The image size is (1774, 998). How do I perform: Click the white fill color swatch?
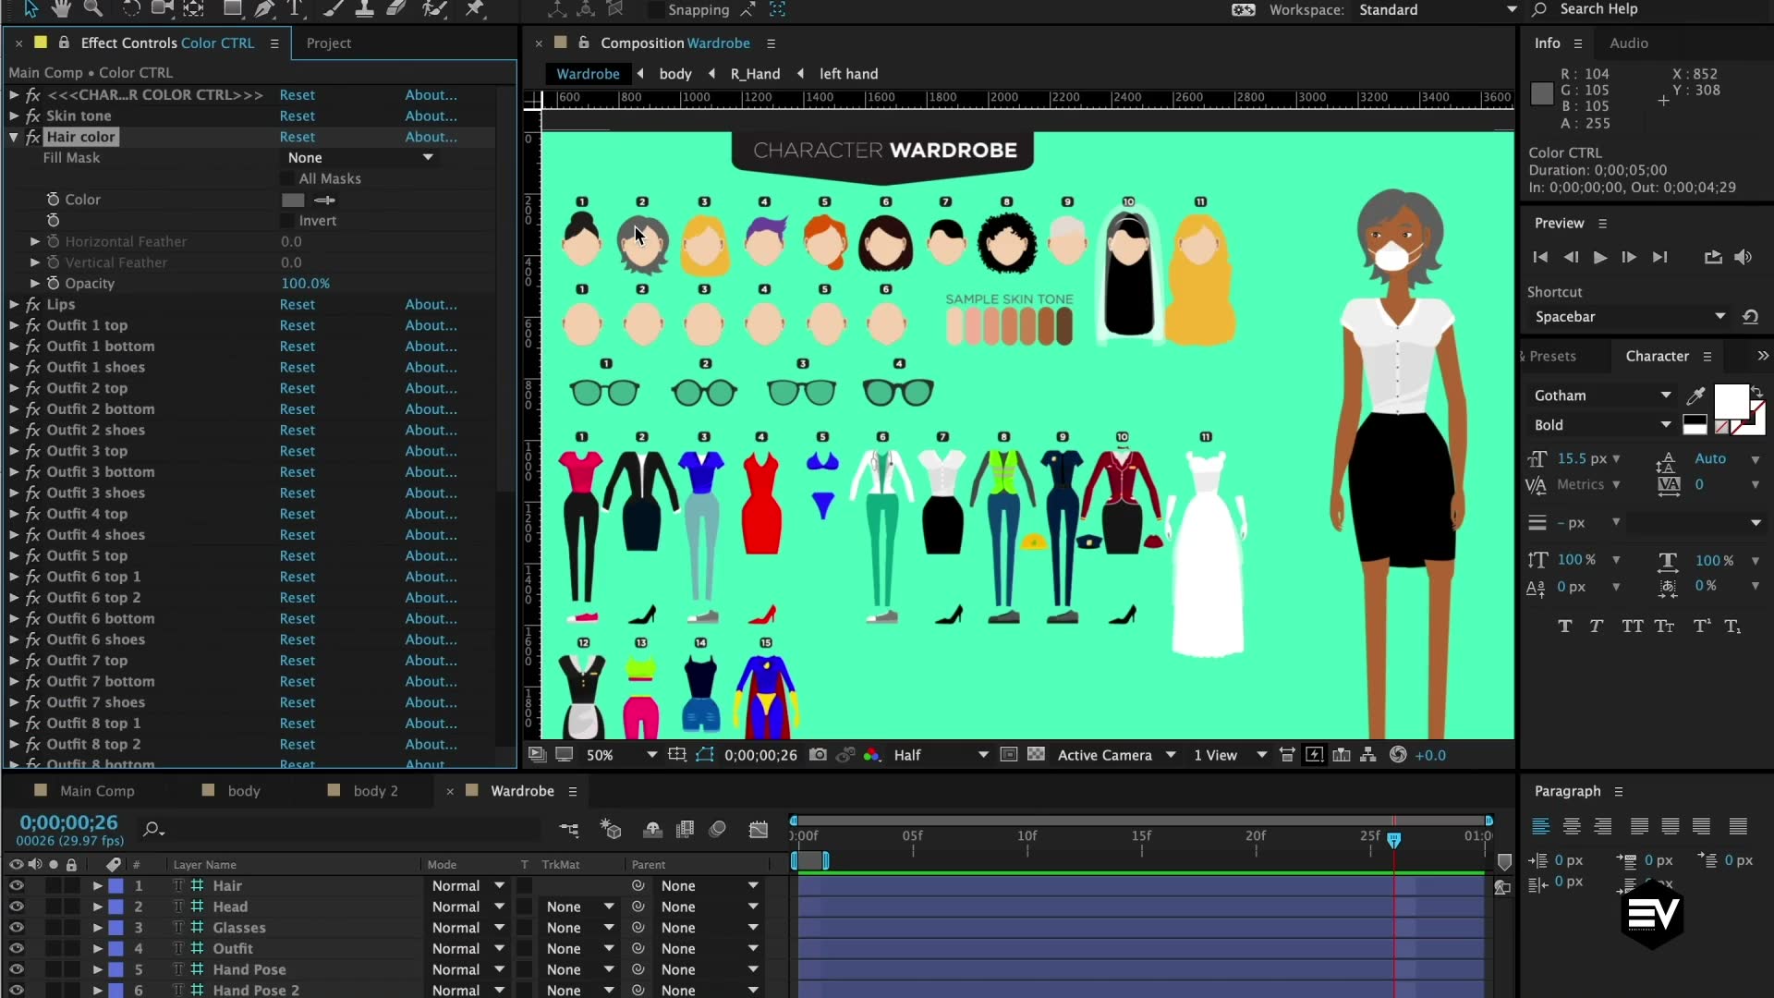[1731, 402]
